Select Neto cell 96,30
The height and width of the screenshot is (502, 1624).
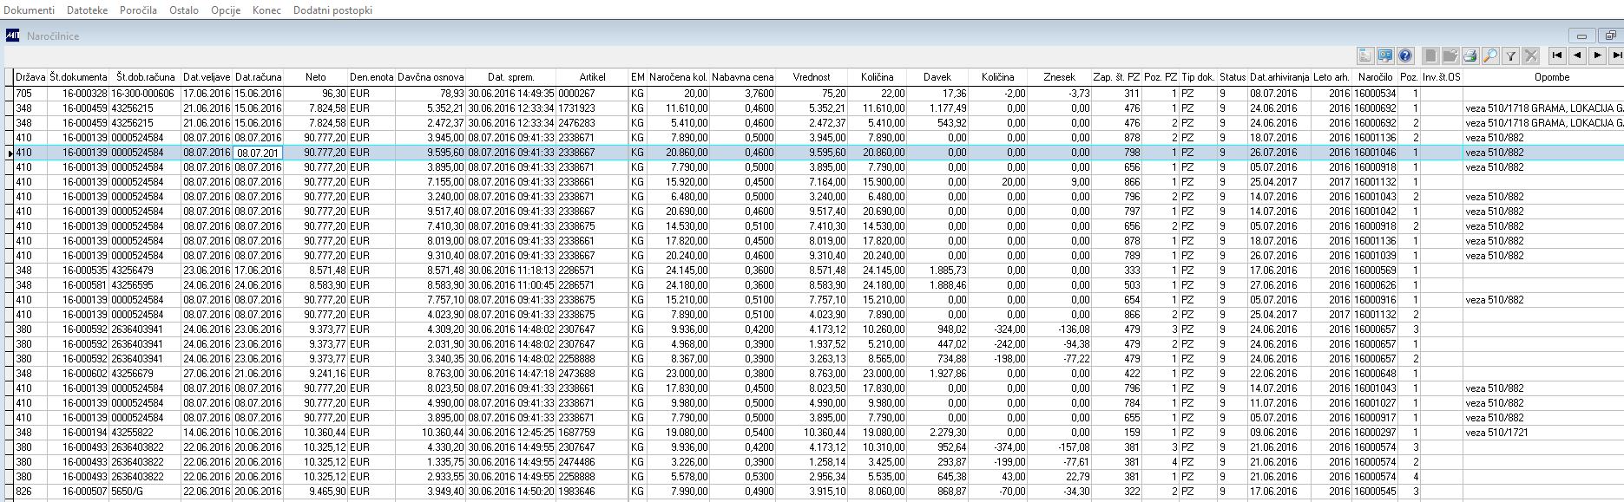tap(316, 94)
